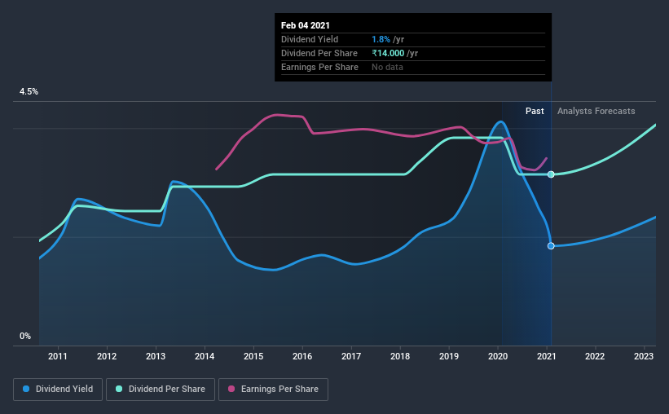
Task: Click the 2018 x-axis label
Action: [x=400, y=356]
